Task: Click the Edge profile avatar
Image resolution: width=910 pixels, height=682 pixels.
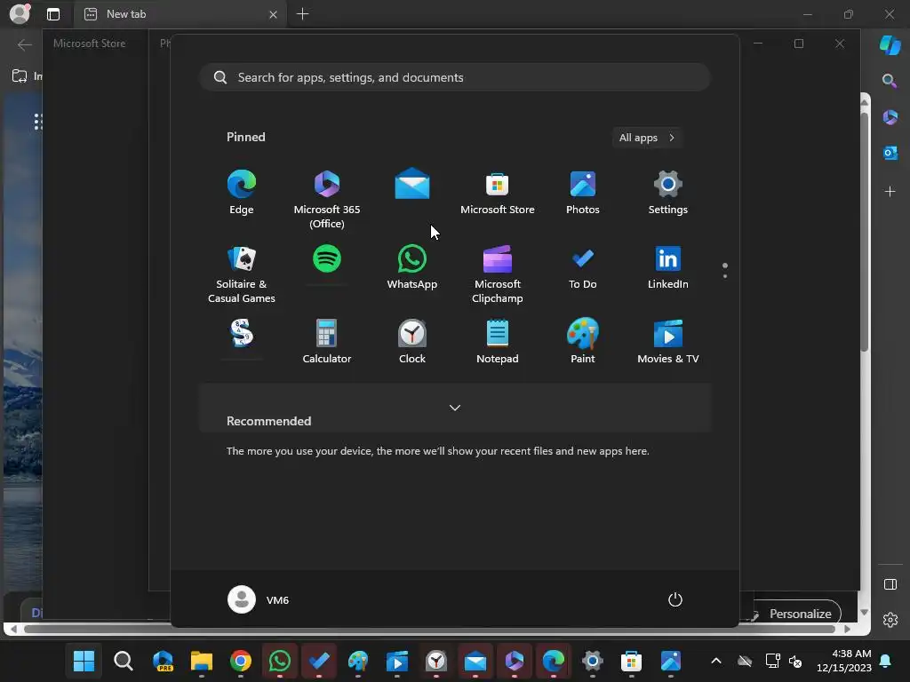Action: pyautogui.click(x=20, y=13)
